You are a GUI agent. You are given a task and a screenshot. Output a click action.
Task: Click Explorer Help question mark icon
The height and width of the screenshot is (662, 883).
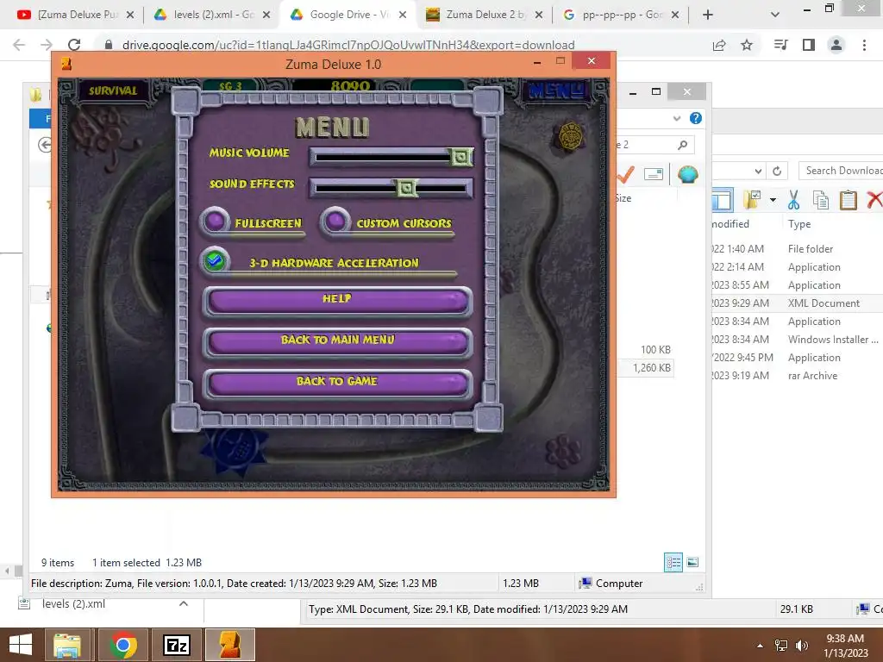[x=696, y=118]
